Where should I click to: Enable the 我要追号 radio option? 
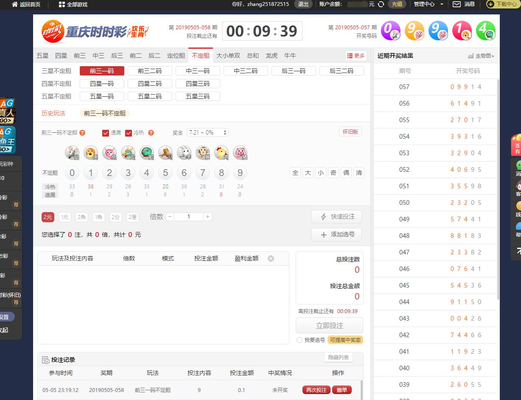point(300,340)
